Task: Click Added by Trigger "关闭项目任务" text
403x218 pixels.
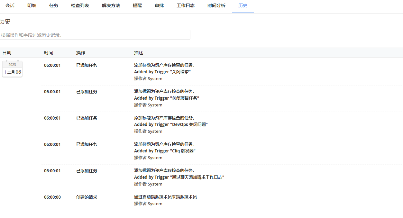Action: (167, 98)
